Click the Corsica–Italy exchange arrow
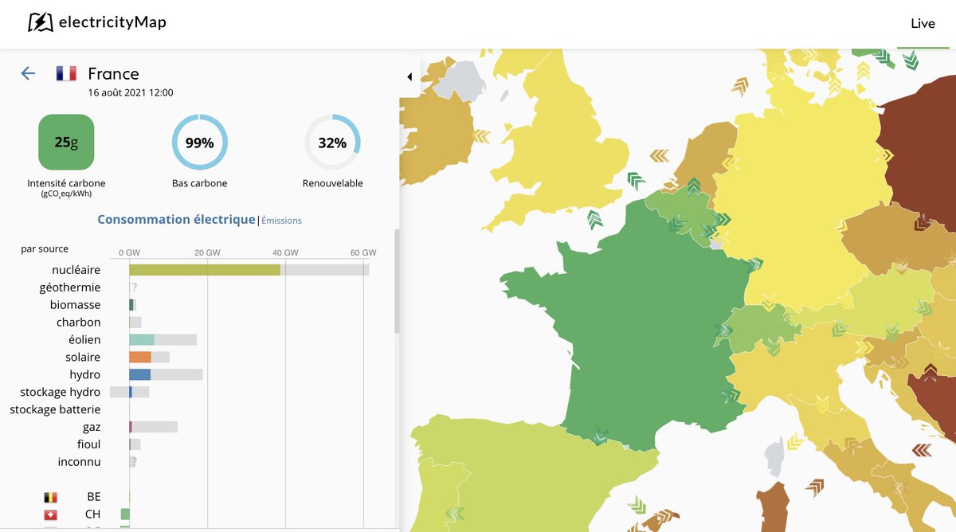This screenshot has width=956, height=532. pyautogui.click(x=796, y=440)
